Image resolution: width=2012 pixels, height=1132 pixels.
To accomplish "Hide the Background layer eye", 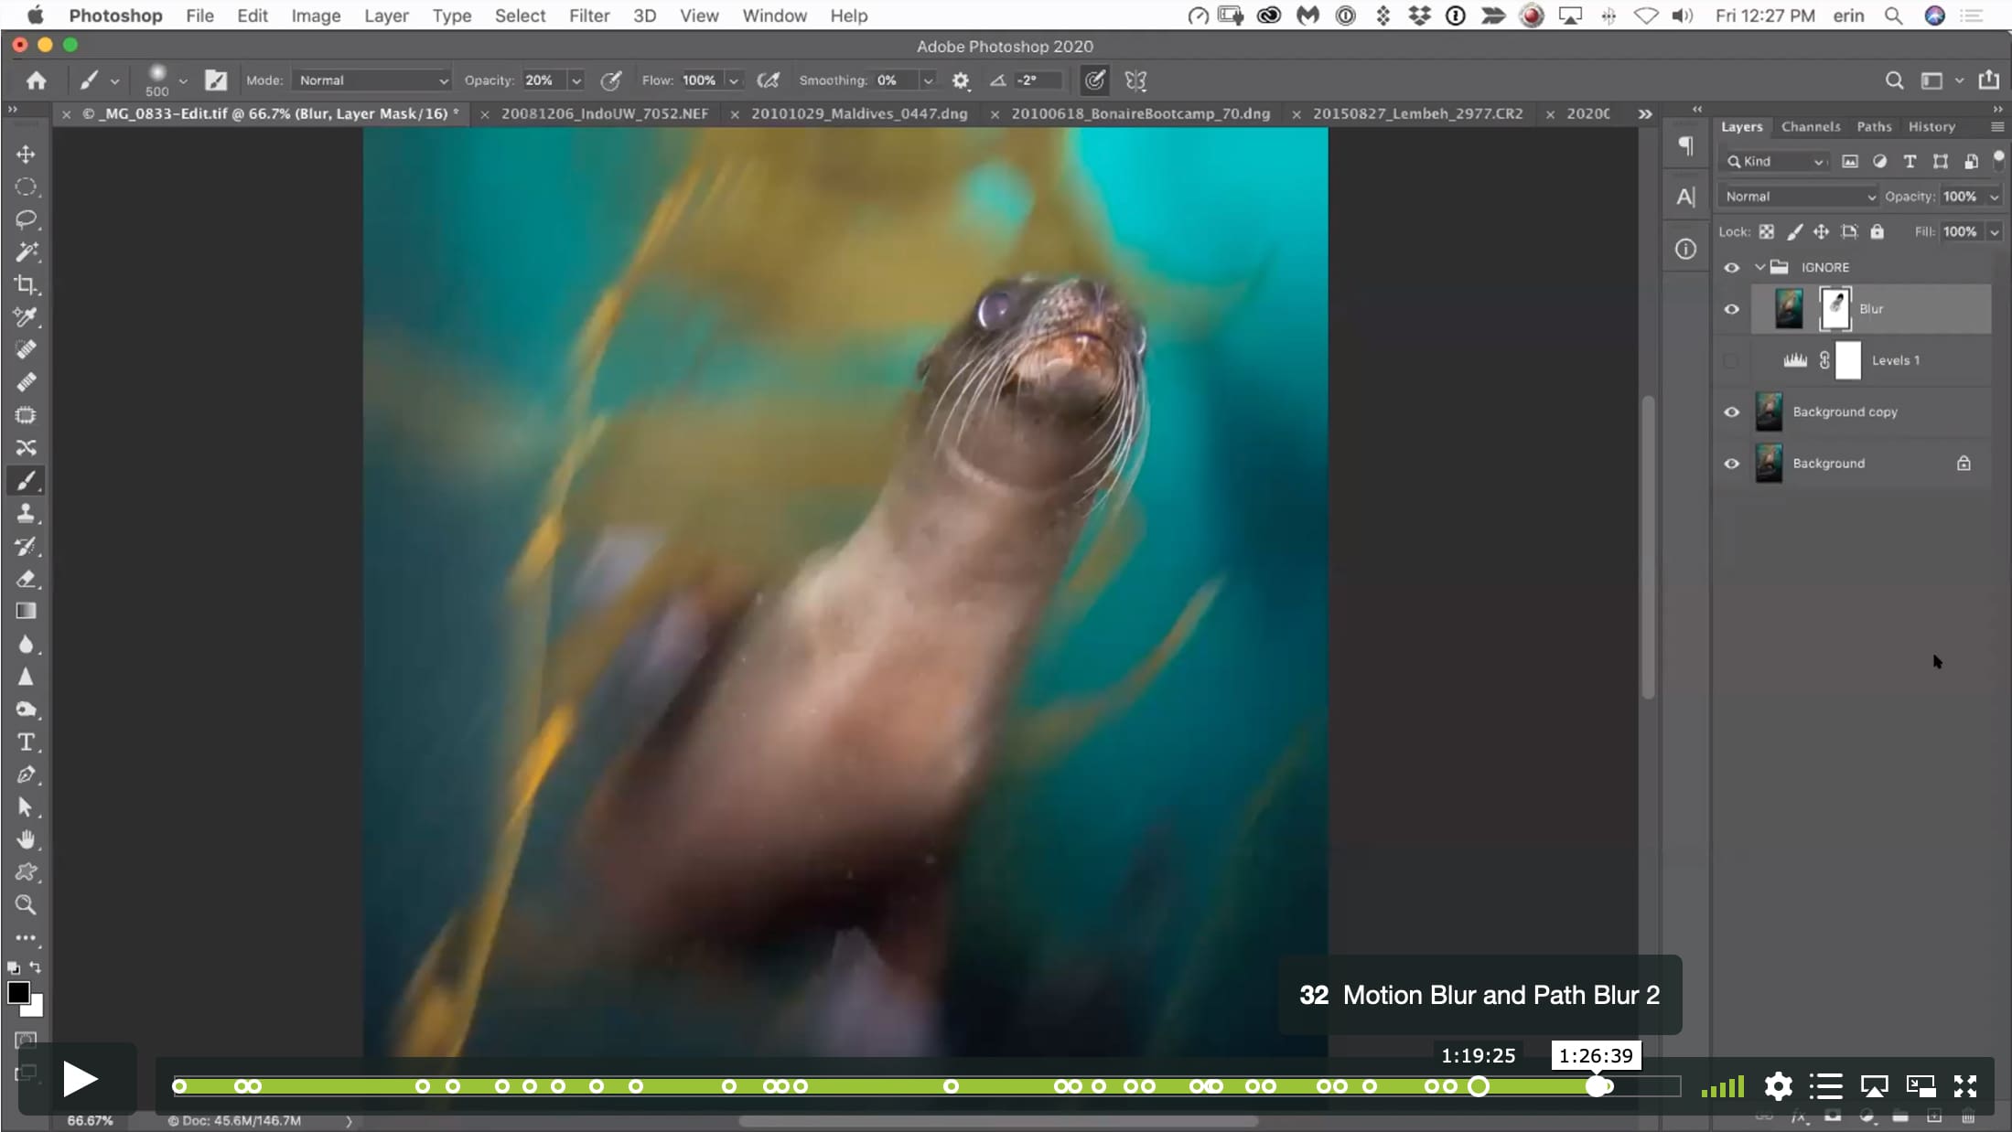I will coord(1731,464).
